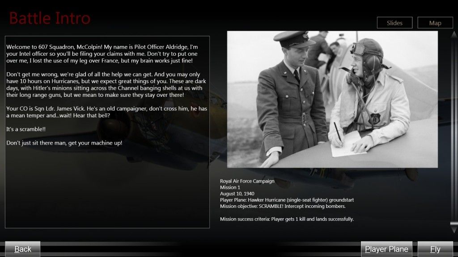Click the 'August 10, 1940' date
The image size is (458, 257).
[x=237, y=194]
